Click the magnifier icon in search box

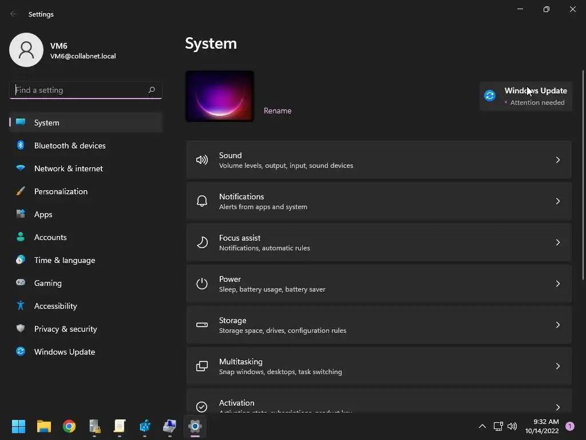[151, 90]
